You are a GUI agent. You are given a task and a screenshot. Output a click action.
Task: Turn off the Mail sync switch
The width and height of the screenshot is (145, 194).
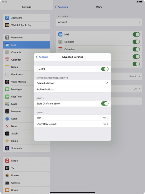point(136,34)
